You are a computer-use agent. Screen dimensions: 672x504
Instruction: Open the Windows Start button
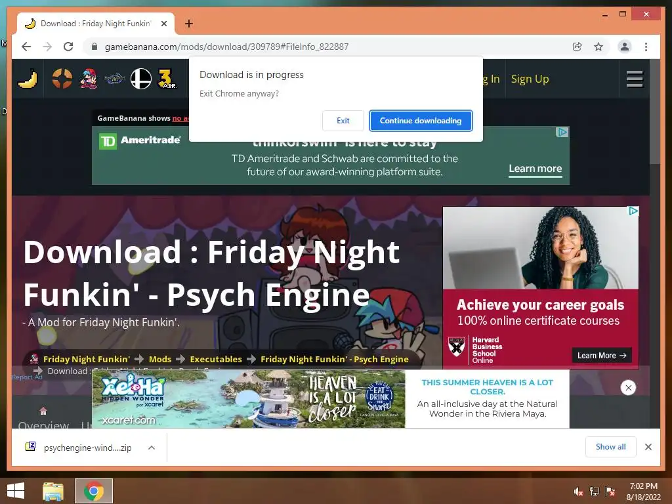[16, 491]
